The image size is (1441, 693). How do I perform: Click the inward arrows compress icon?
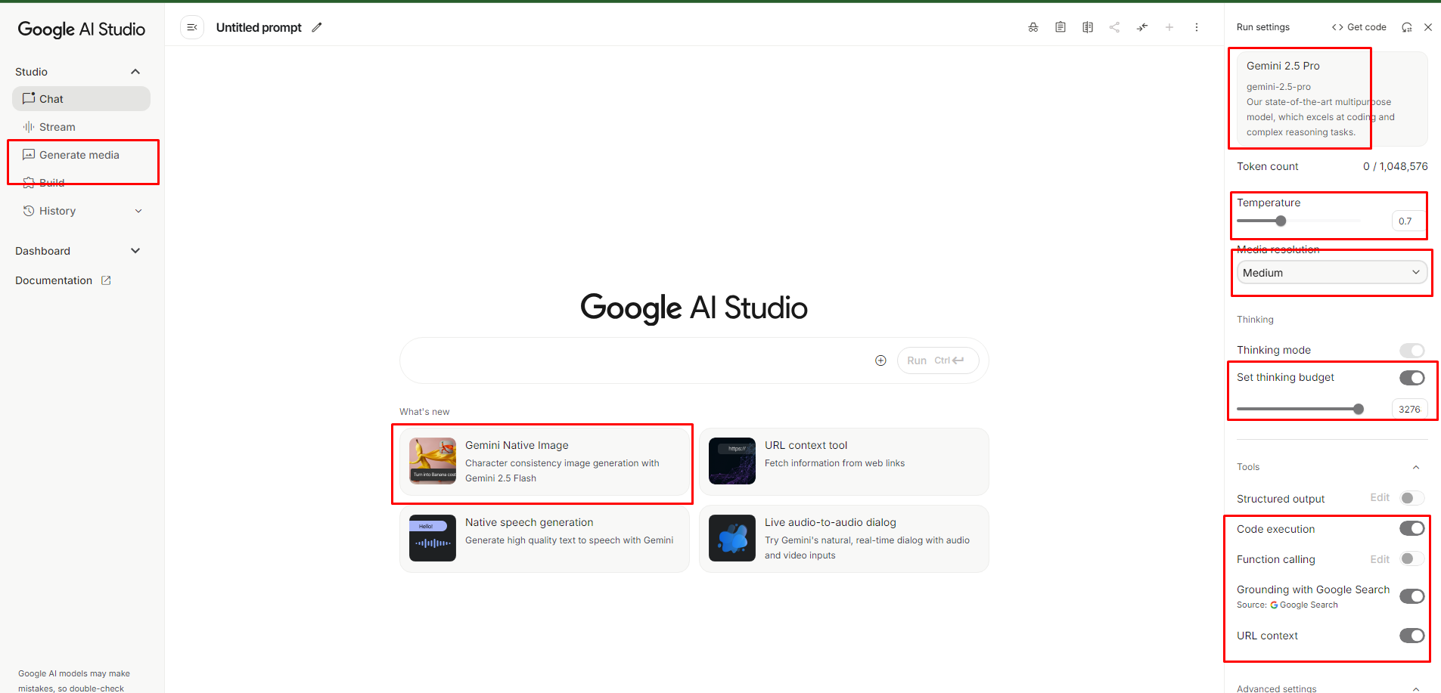pyautogui.click(x=1142, y=27)
